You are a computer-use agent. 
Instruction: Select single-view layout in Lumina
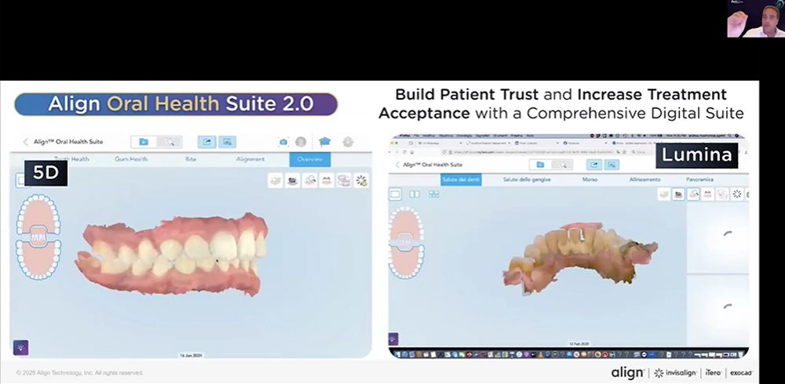(395, 194)
